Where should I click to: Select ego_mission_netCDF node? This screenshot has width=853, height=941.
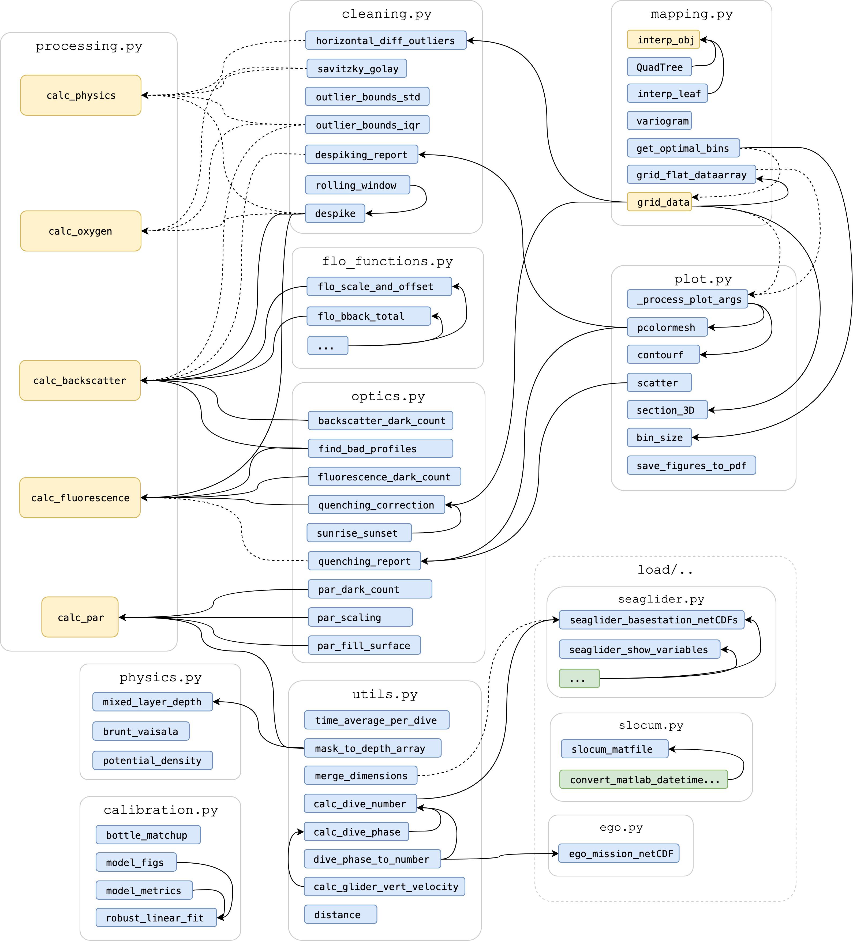(x=619, y=853)
